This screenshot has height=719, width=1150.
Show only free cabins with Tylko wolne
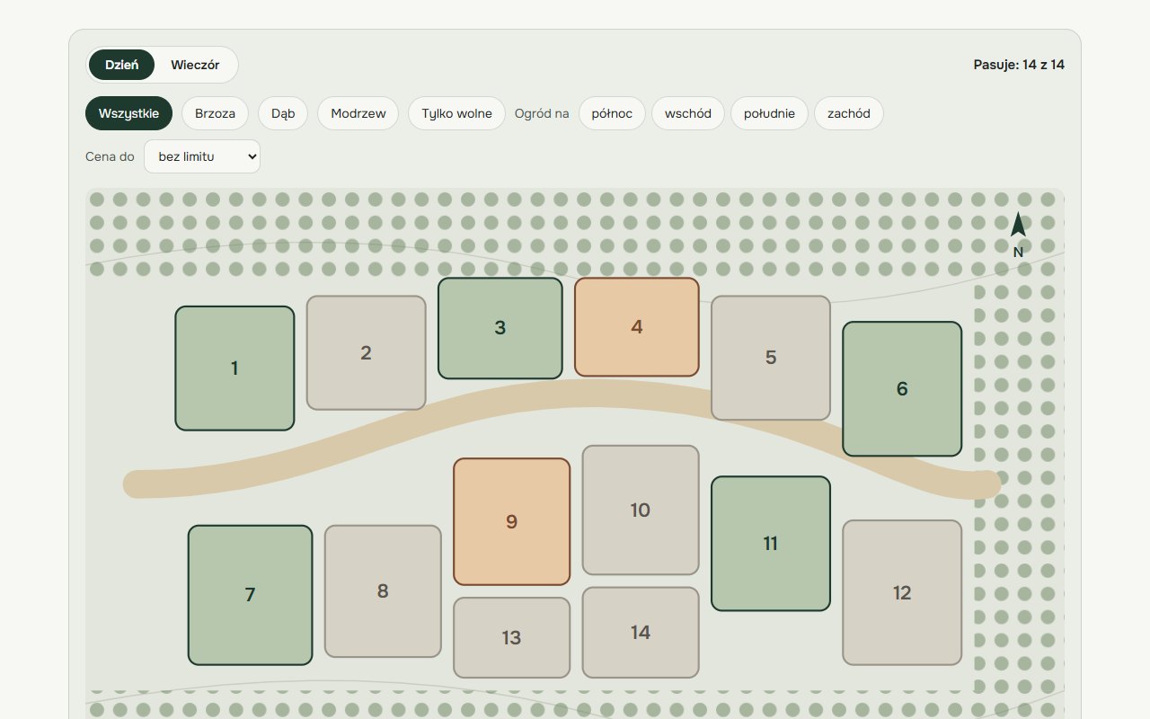click(x=457, y=113)
